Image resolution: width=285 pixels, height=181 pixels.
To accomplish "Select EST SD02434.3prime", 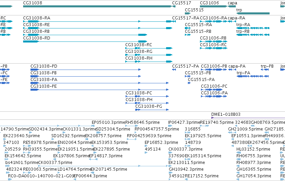I will (x=30, y=132).
